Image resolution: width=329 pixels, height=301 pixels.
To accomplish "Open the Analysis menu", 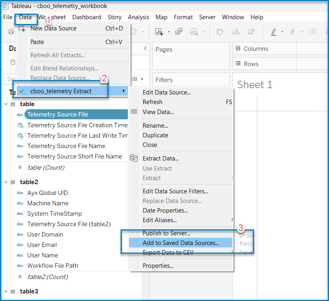I will point(138,17).
